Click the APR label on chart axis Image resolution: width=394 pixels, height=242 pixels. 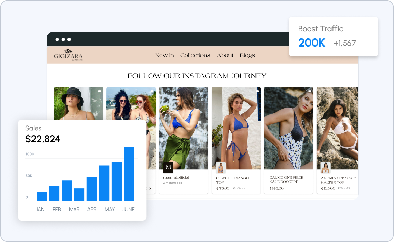[92, 210]
